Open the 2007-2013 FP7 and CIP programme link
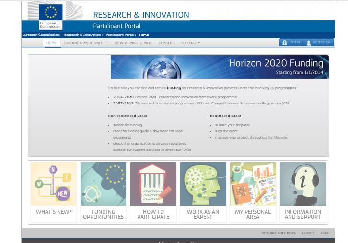The width and height of the screenshot is (348, 243). coord(202,104)
